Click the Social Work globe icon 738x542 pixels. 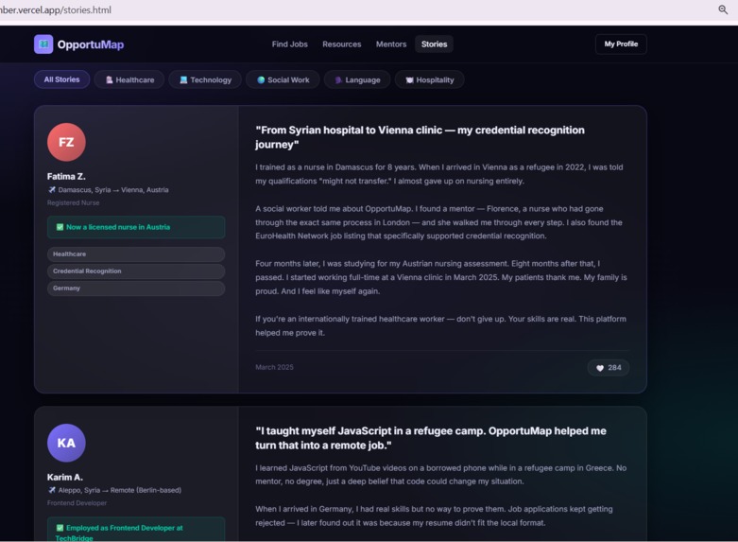[261, 79]
